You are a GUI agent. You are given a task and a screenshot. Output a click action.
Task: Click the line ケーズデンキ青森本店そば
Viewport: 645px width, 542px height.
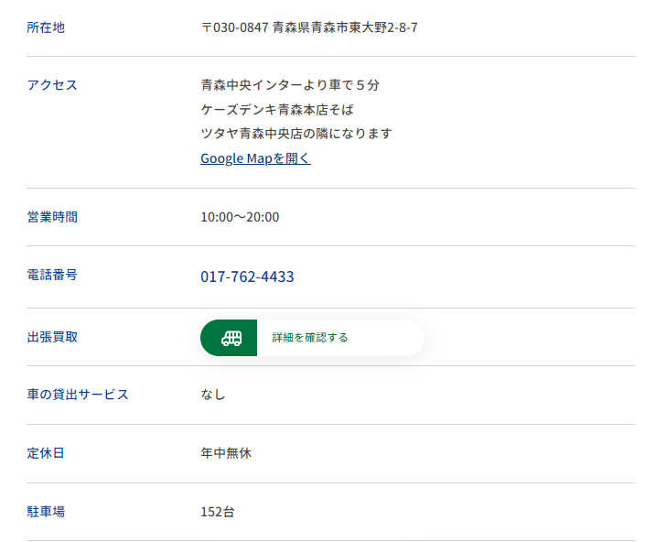point(276,110)
